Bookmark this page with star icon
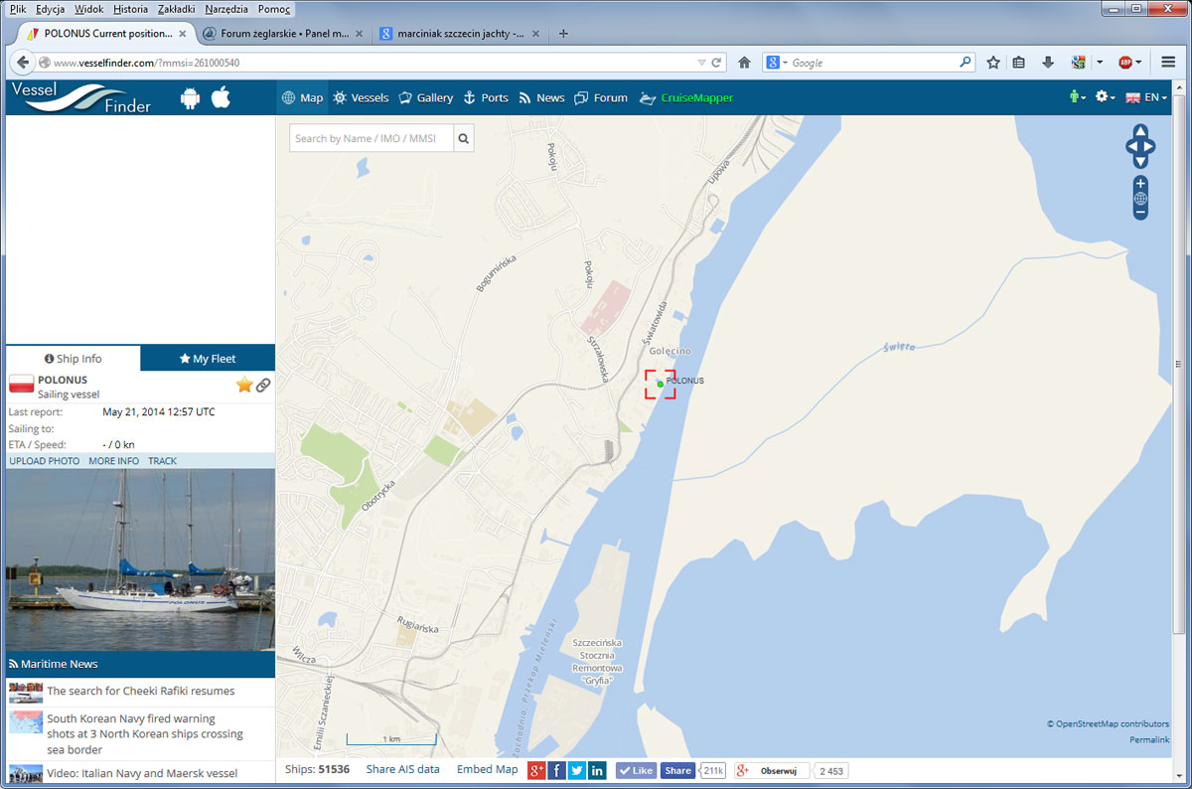Image resolution: width=1192 pixels, height=789 pixels. pyautogui.click(x=993, y=63)
